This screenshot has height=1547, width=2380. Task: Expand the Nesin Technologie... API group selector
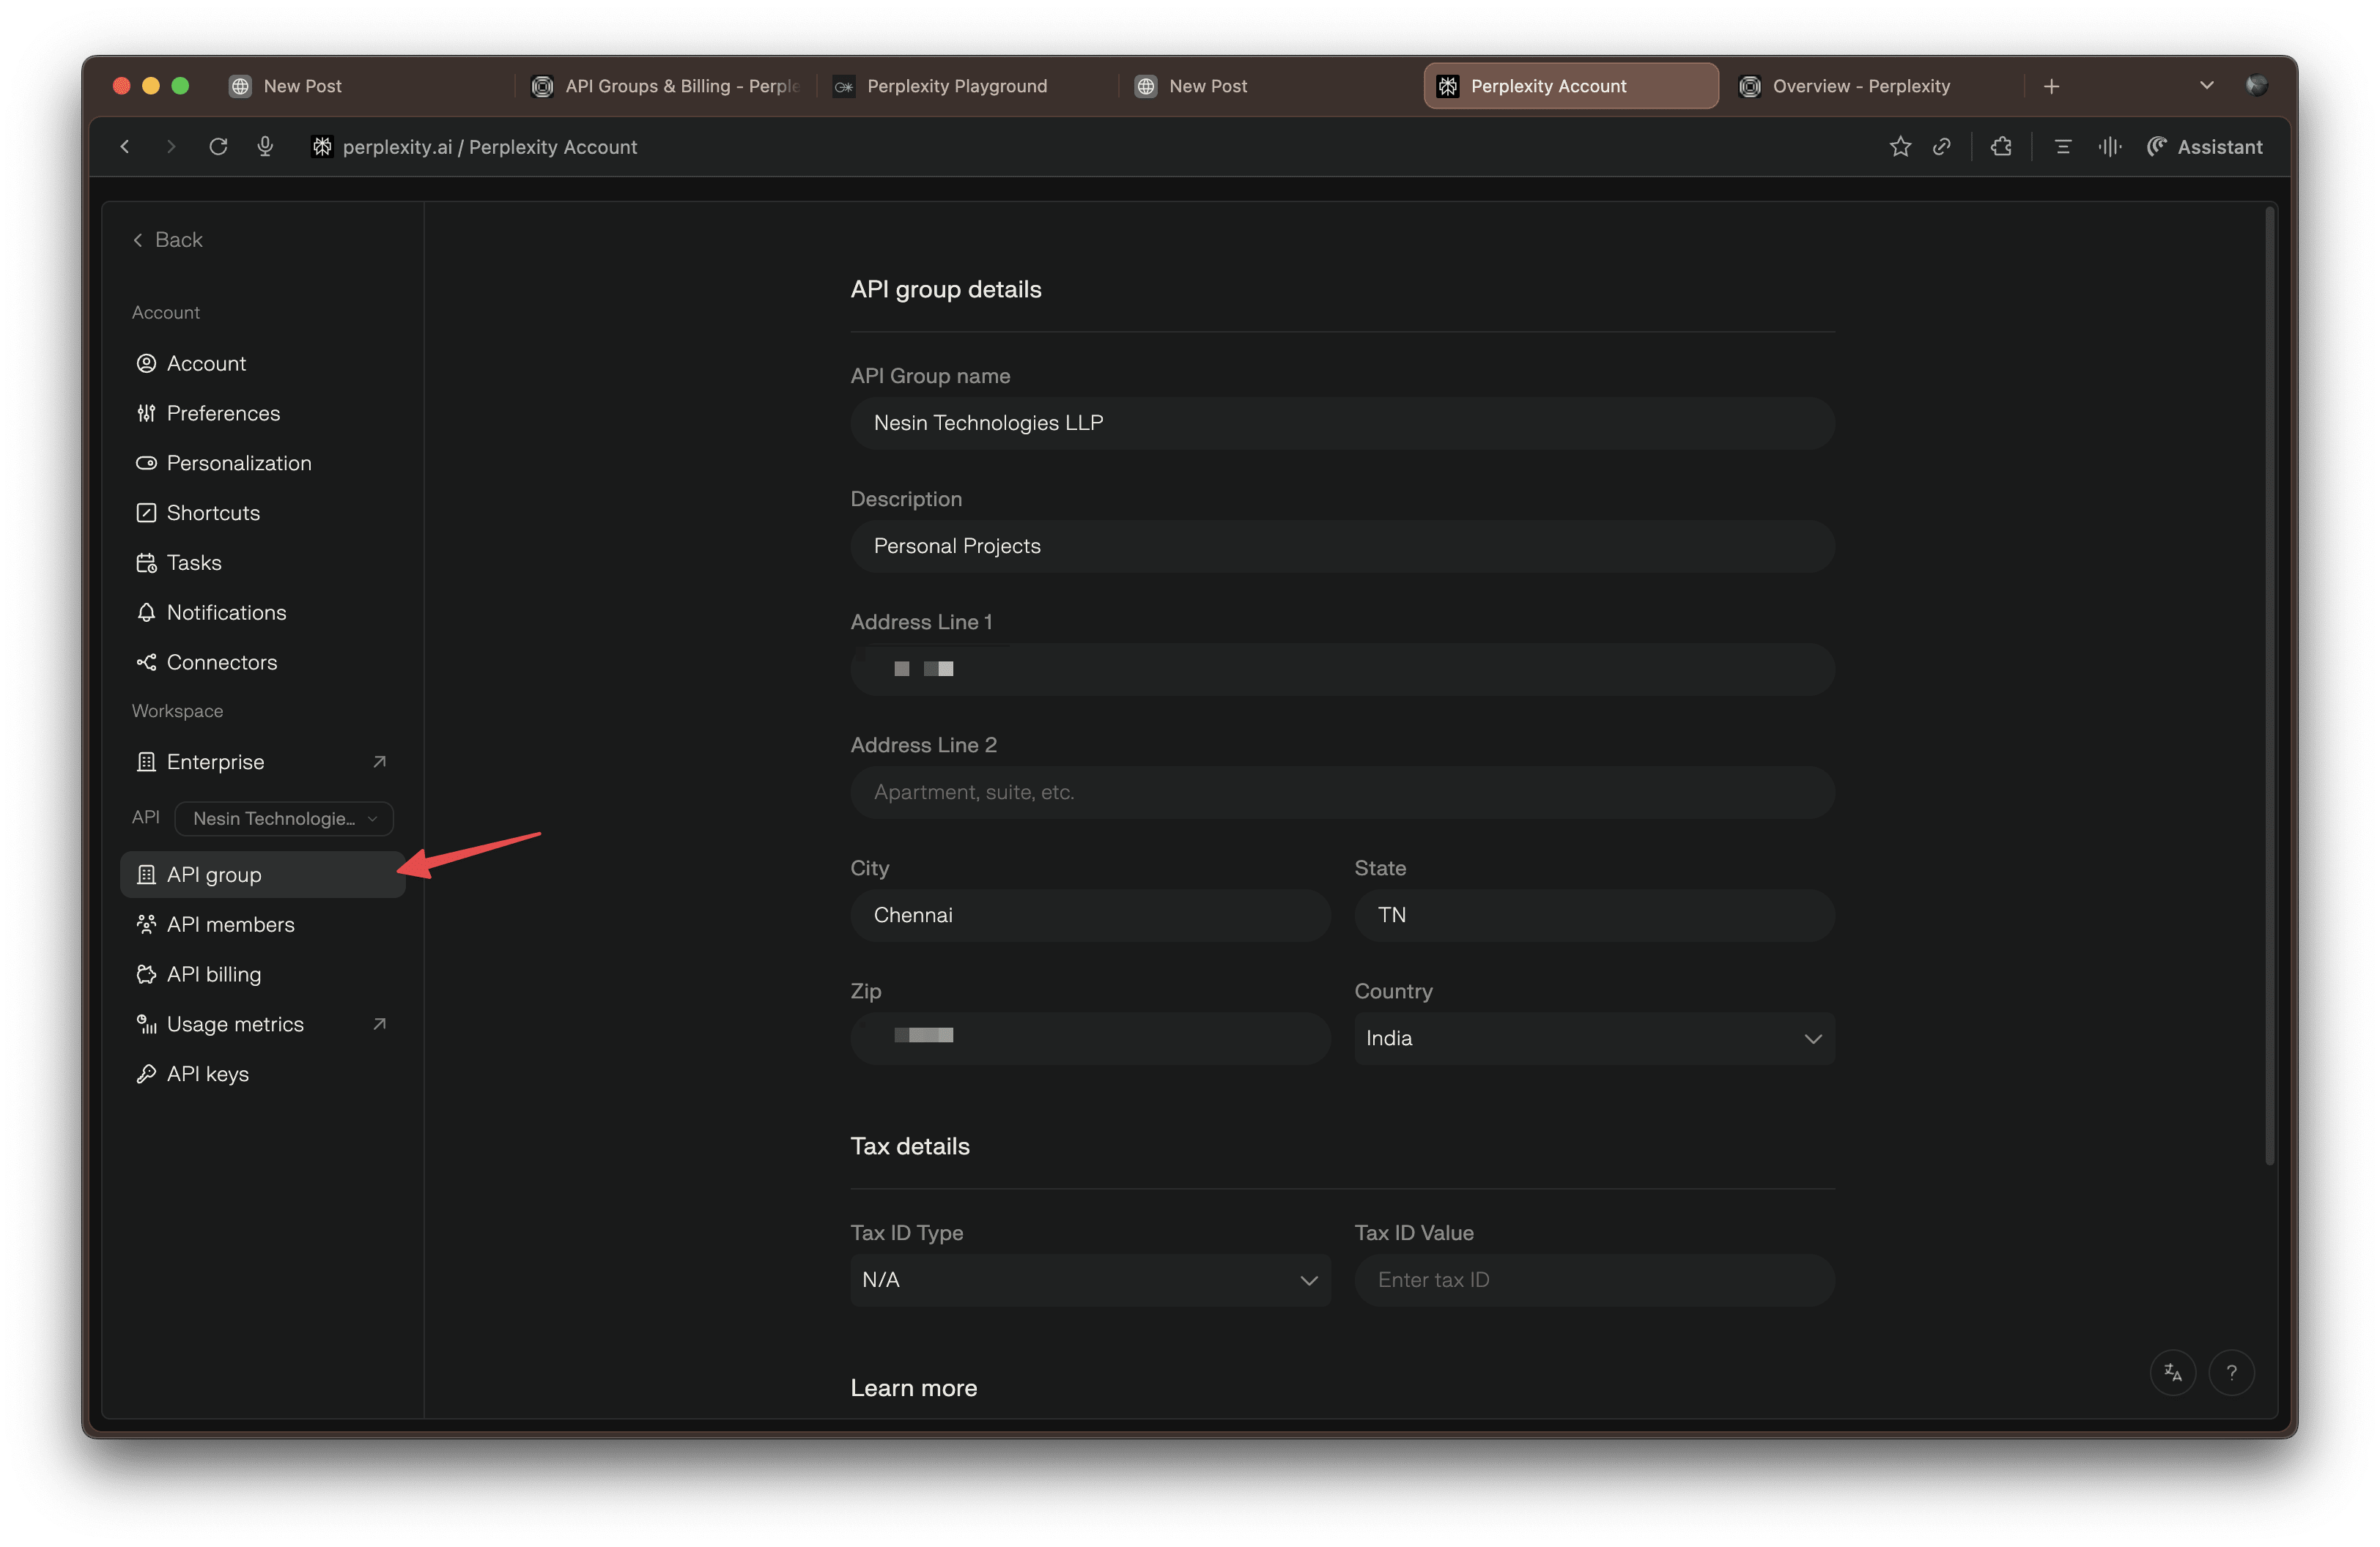[x=284, y=818]
